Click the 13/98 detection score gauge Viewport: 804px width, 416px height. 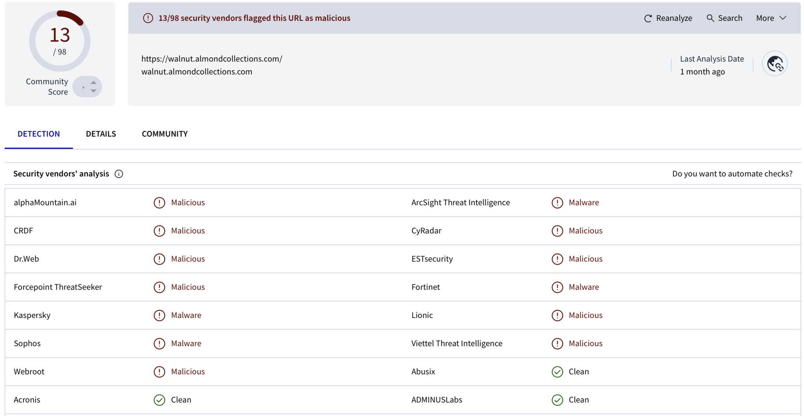(x=60, y=41)
